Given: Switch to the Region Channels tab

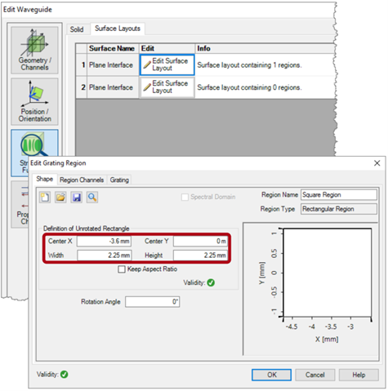Looking at the screenshot, I should [82, 180].
